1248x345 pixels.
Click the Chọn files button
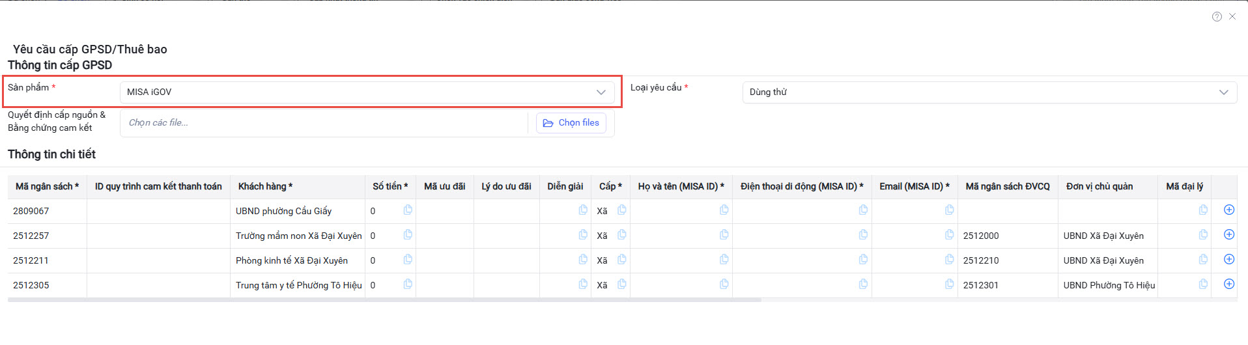point(571,123)
